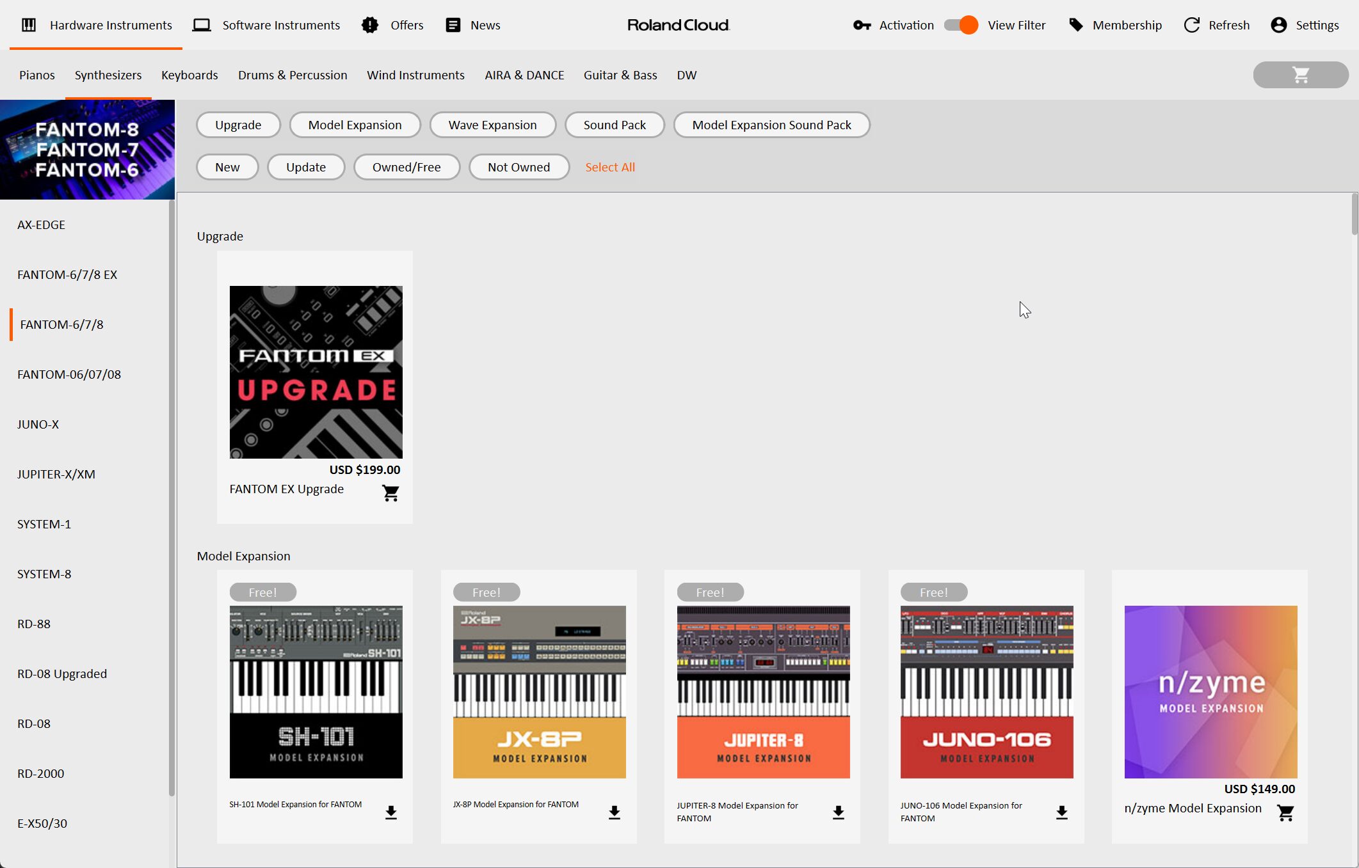This screenshot has width=1359, height=868.
Task: Toggle the Not Owned filter chip
Action: [x=519, y=167]
